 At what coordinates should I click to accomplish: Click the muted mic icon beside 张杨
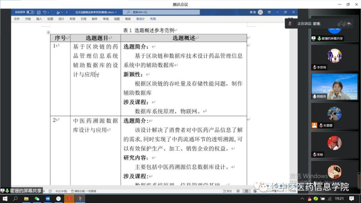point(315,155)
